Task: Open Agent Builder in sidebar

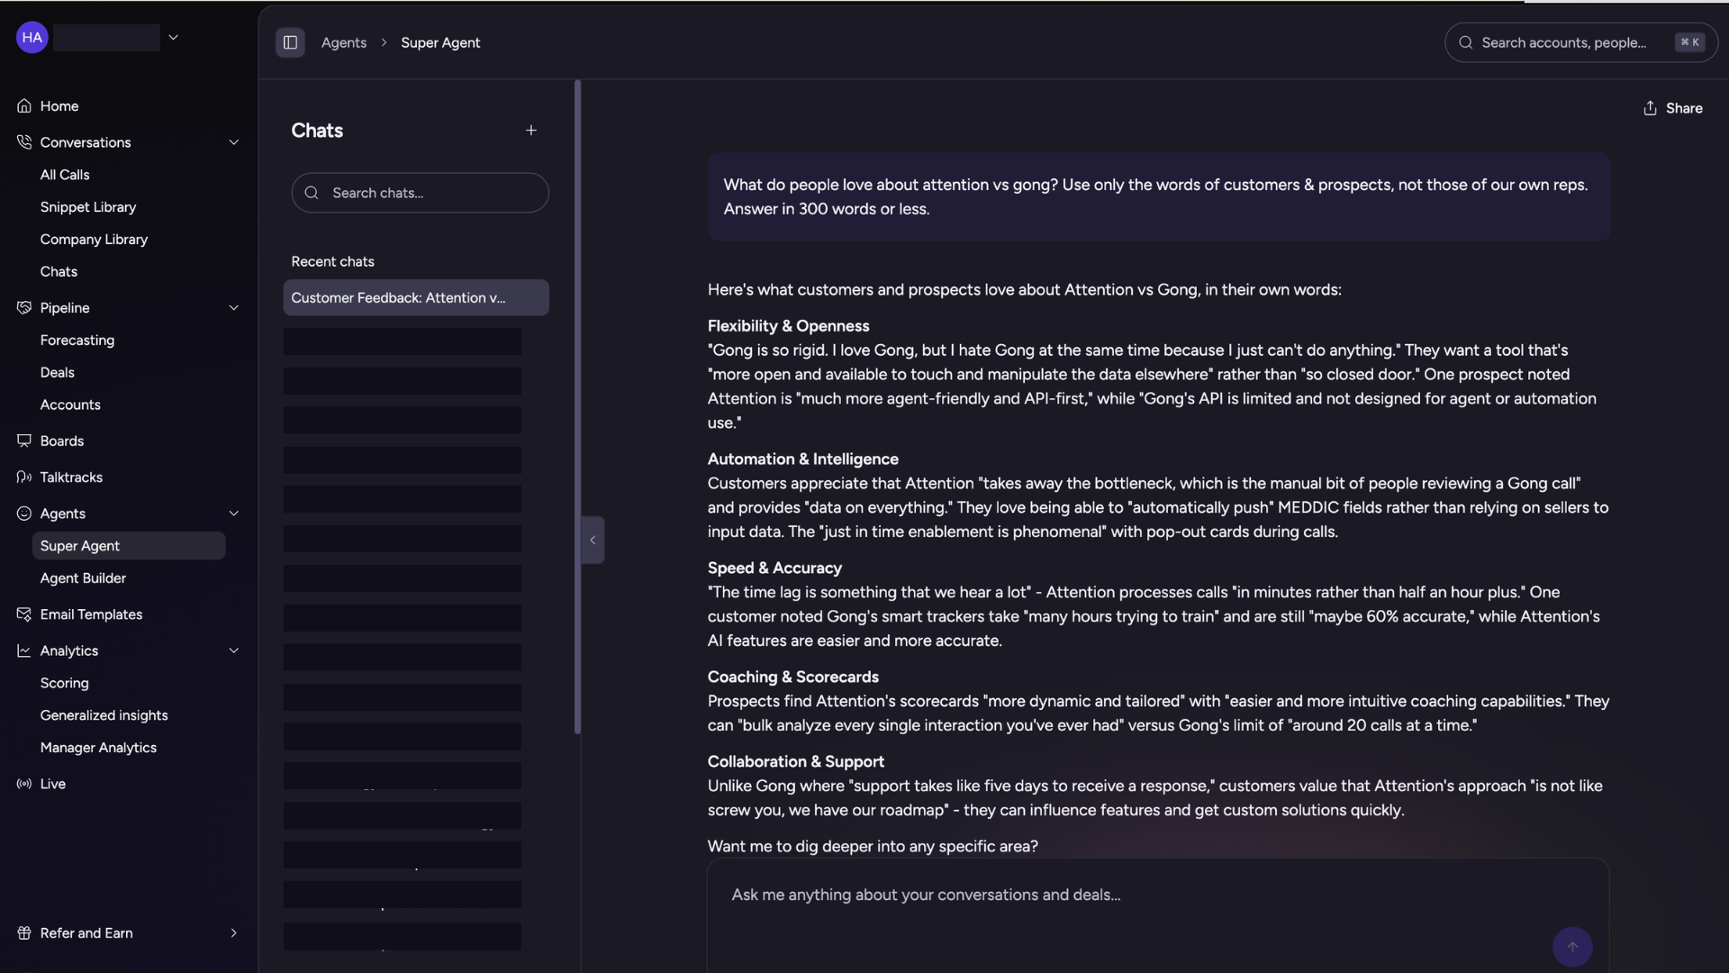Action: click(x=83, y=578)
